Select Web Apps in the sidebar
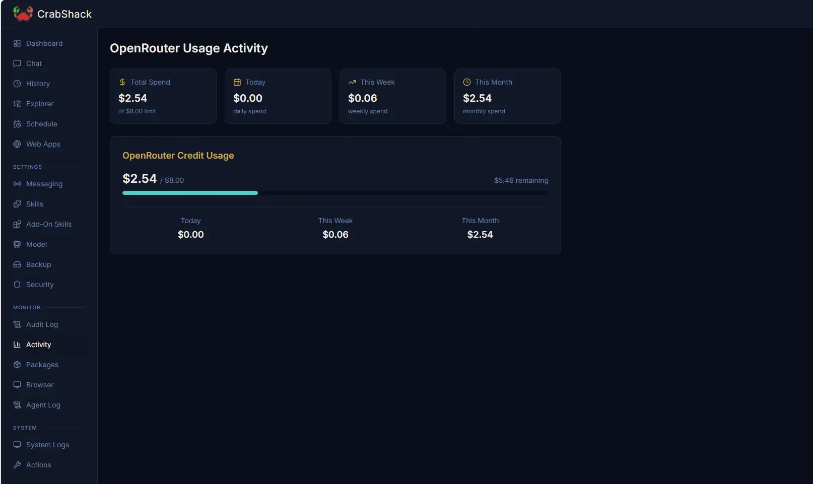 [x=49, y=144]
